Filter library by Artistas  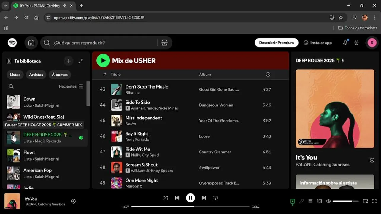pyautogui.click(x=36, y=75)
